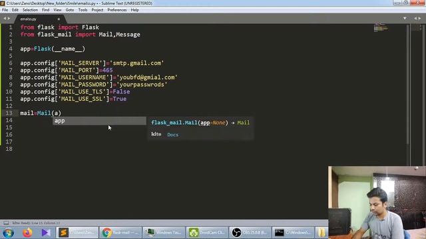Open the File menu

(x=5, y=10)
